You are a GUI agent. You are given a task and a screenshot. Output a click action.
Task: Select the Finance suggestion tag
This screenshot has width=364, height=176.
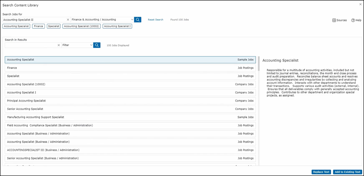tap(38, 26)
